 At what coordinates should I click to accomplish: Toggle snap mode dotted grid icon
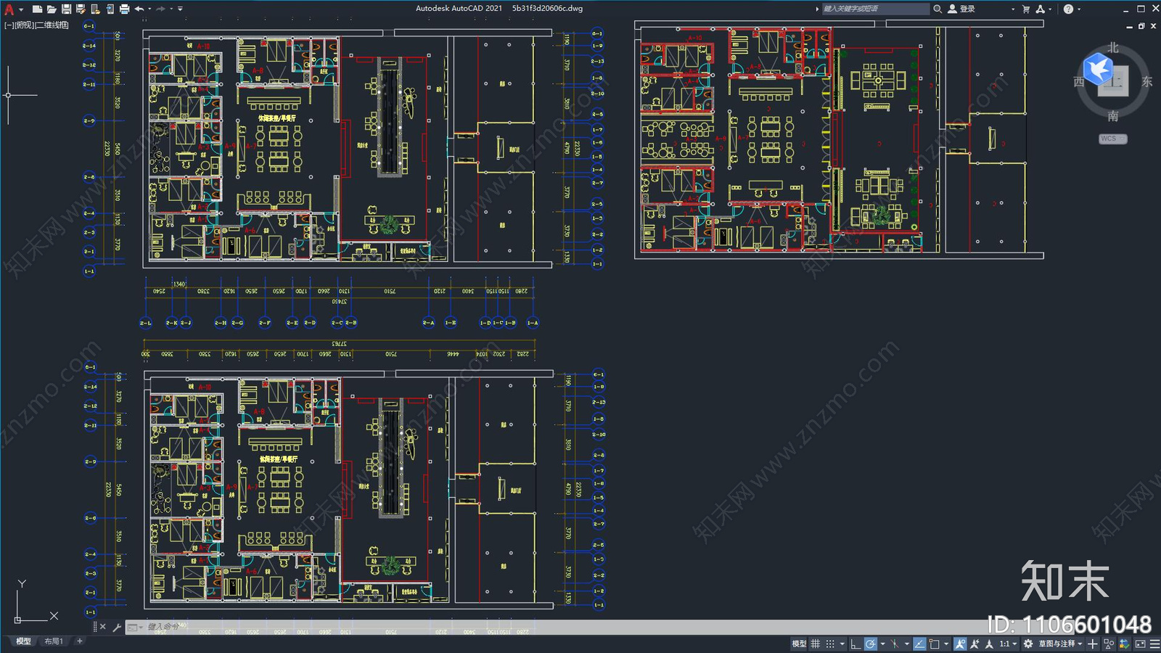coord(830,644)
